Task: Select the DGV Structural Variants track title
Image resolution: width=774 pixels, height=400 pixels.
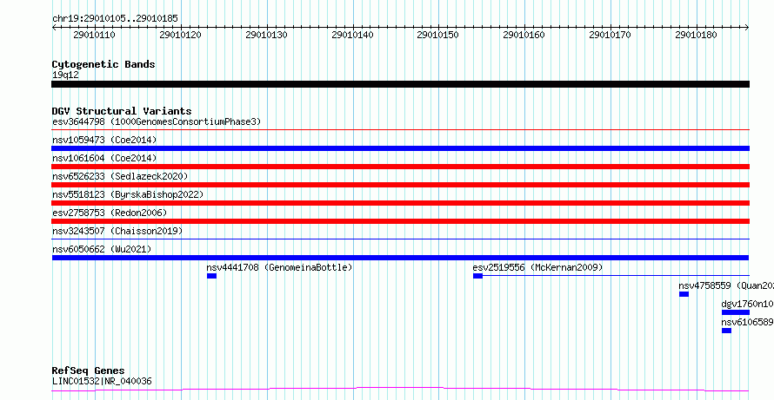Action: [122, 111]
